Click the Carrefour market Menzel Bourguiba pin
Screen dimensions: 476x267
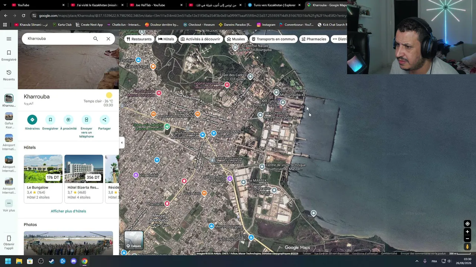202,135
